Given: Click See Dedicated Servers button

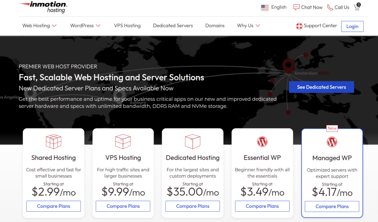Looking at the screenshot, I should 322,87.
